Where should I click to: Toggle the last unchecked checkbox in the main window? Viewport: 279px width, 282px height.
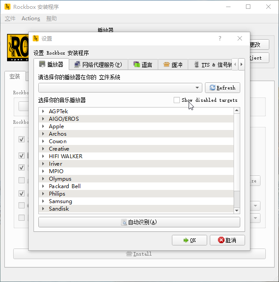pyautogui.click(x=22, y=218)
